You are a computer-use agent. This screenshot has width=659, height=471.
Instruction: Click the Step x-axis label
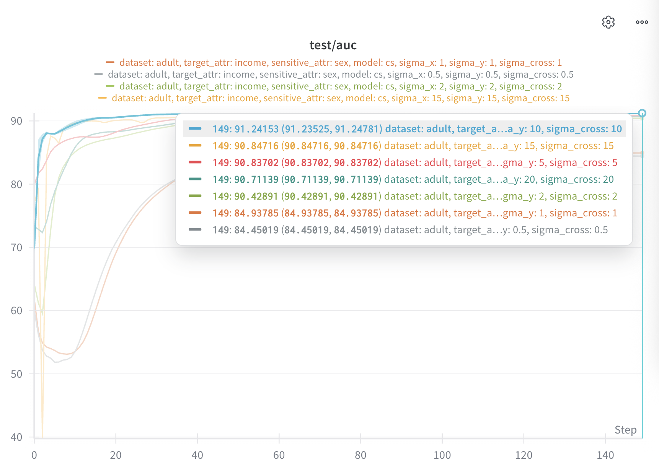point(625,430)
